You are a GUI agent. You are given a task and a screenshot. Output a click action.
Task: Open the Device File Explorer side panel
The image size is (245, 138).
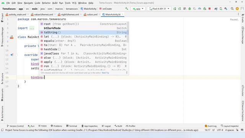pyautogui.click(x=243, y=111)
